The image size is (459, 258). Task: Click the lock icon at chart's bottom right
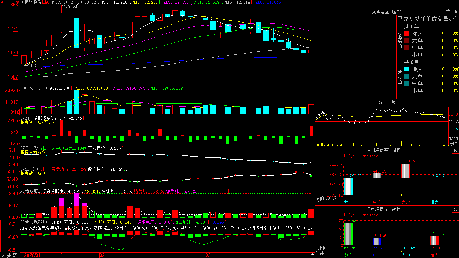[x=312, y=254]
